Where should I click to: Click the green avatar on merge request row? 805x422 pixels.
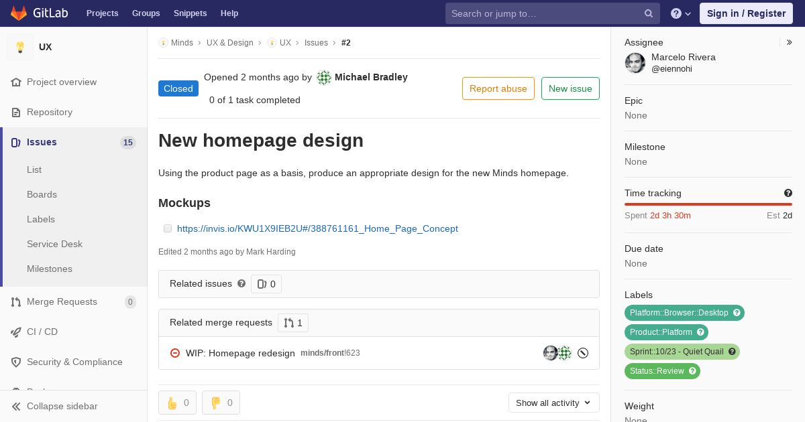tap(565, 353)
